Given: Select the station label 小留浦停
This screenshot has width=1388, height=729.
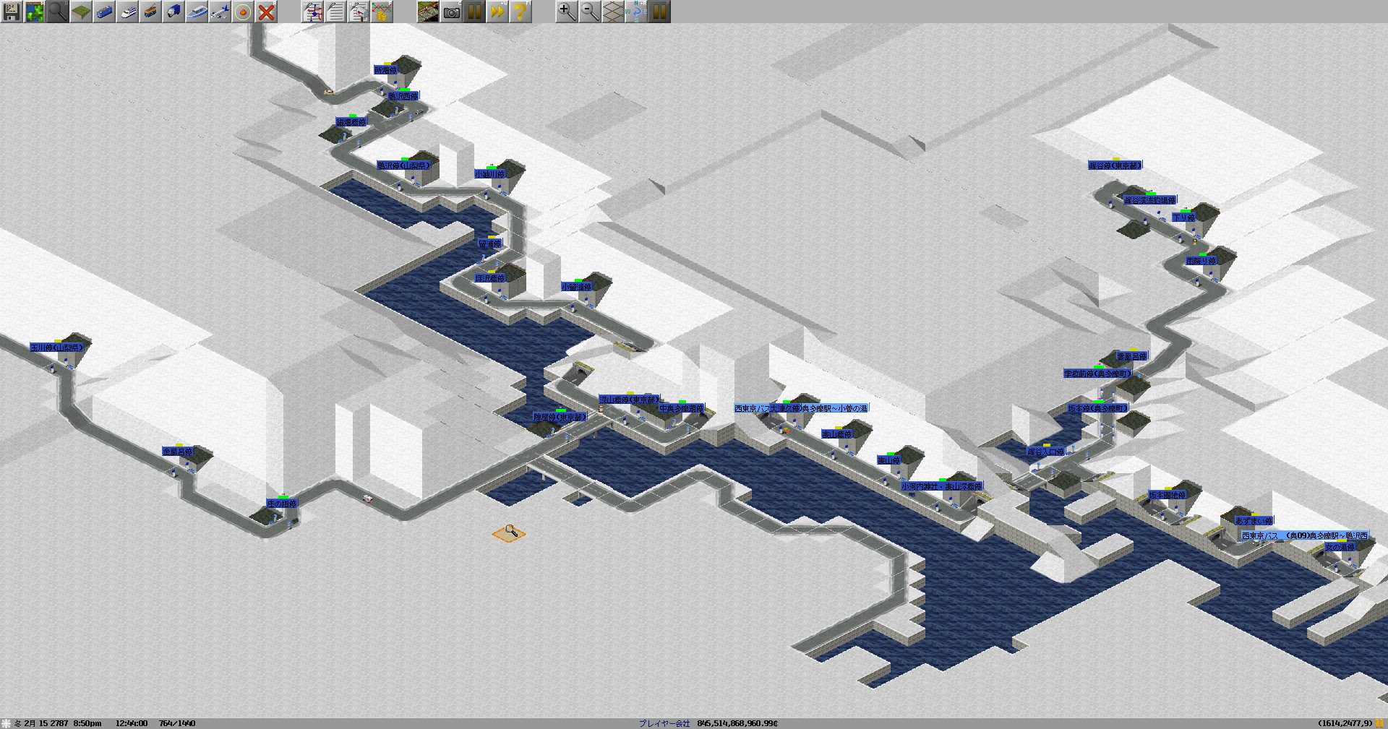Looking at the screenshot, I should coord(577,287).
